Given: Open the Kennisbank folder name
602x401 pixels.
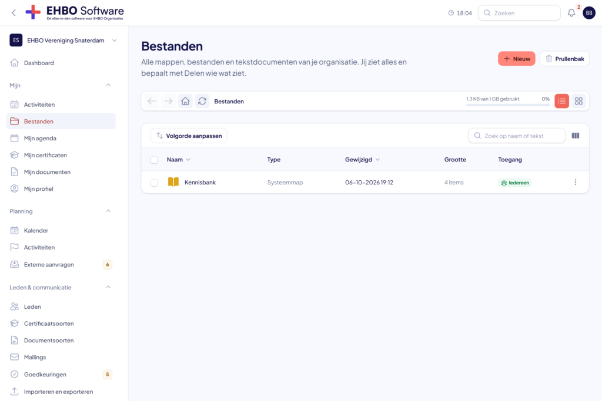Looking at the screenshot, I should point(200,183).
